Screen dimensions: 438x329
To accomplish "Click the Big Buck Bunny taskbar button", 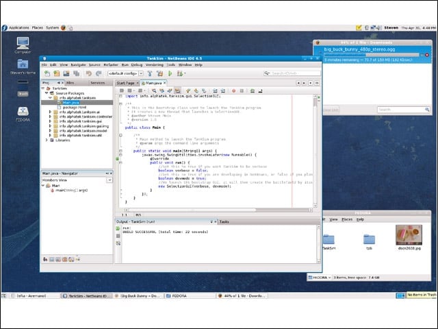I will pos(138,295).
